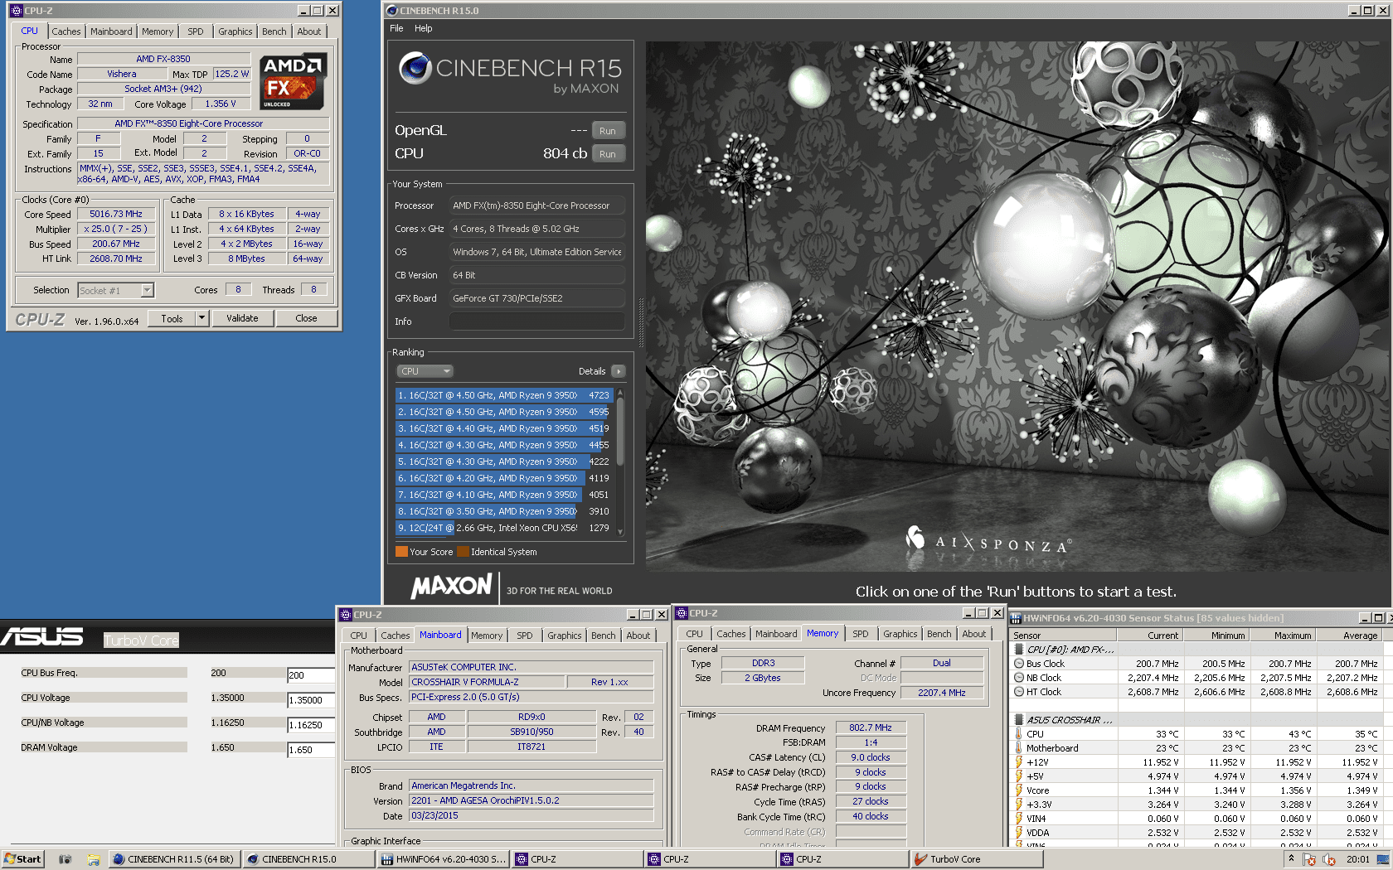This screenshot has width=1393, height=870.
Task: Click the system clock showing 20:01
Action: 1358,859
